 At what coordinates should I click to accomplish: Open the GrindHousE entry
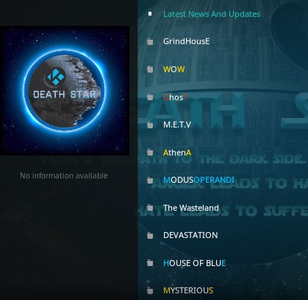pyautogui.click(x=187, y=41)
